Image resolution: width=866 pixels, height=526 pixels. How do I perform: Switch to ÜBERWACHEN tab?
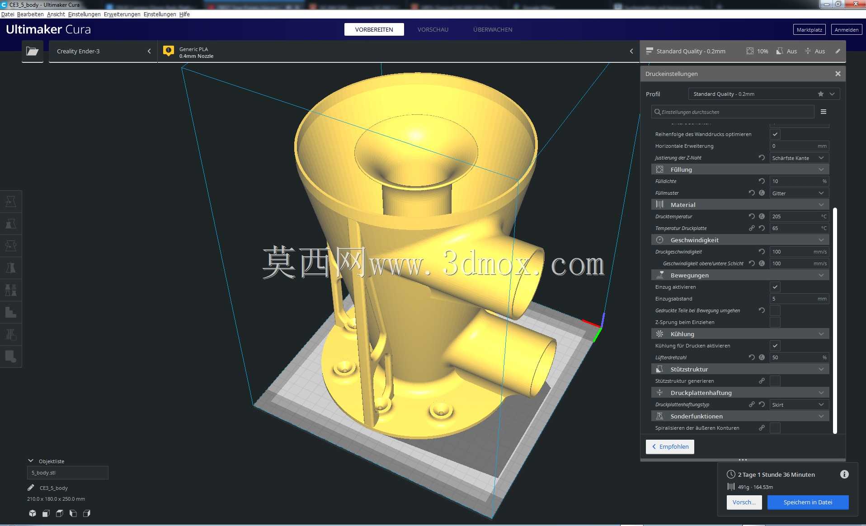pyautogui.click(x=493, y=29)
